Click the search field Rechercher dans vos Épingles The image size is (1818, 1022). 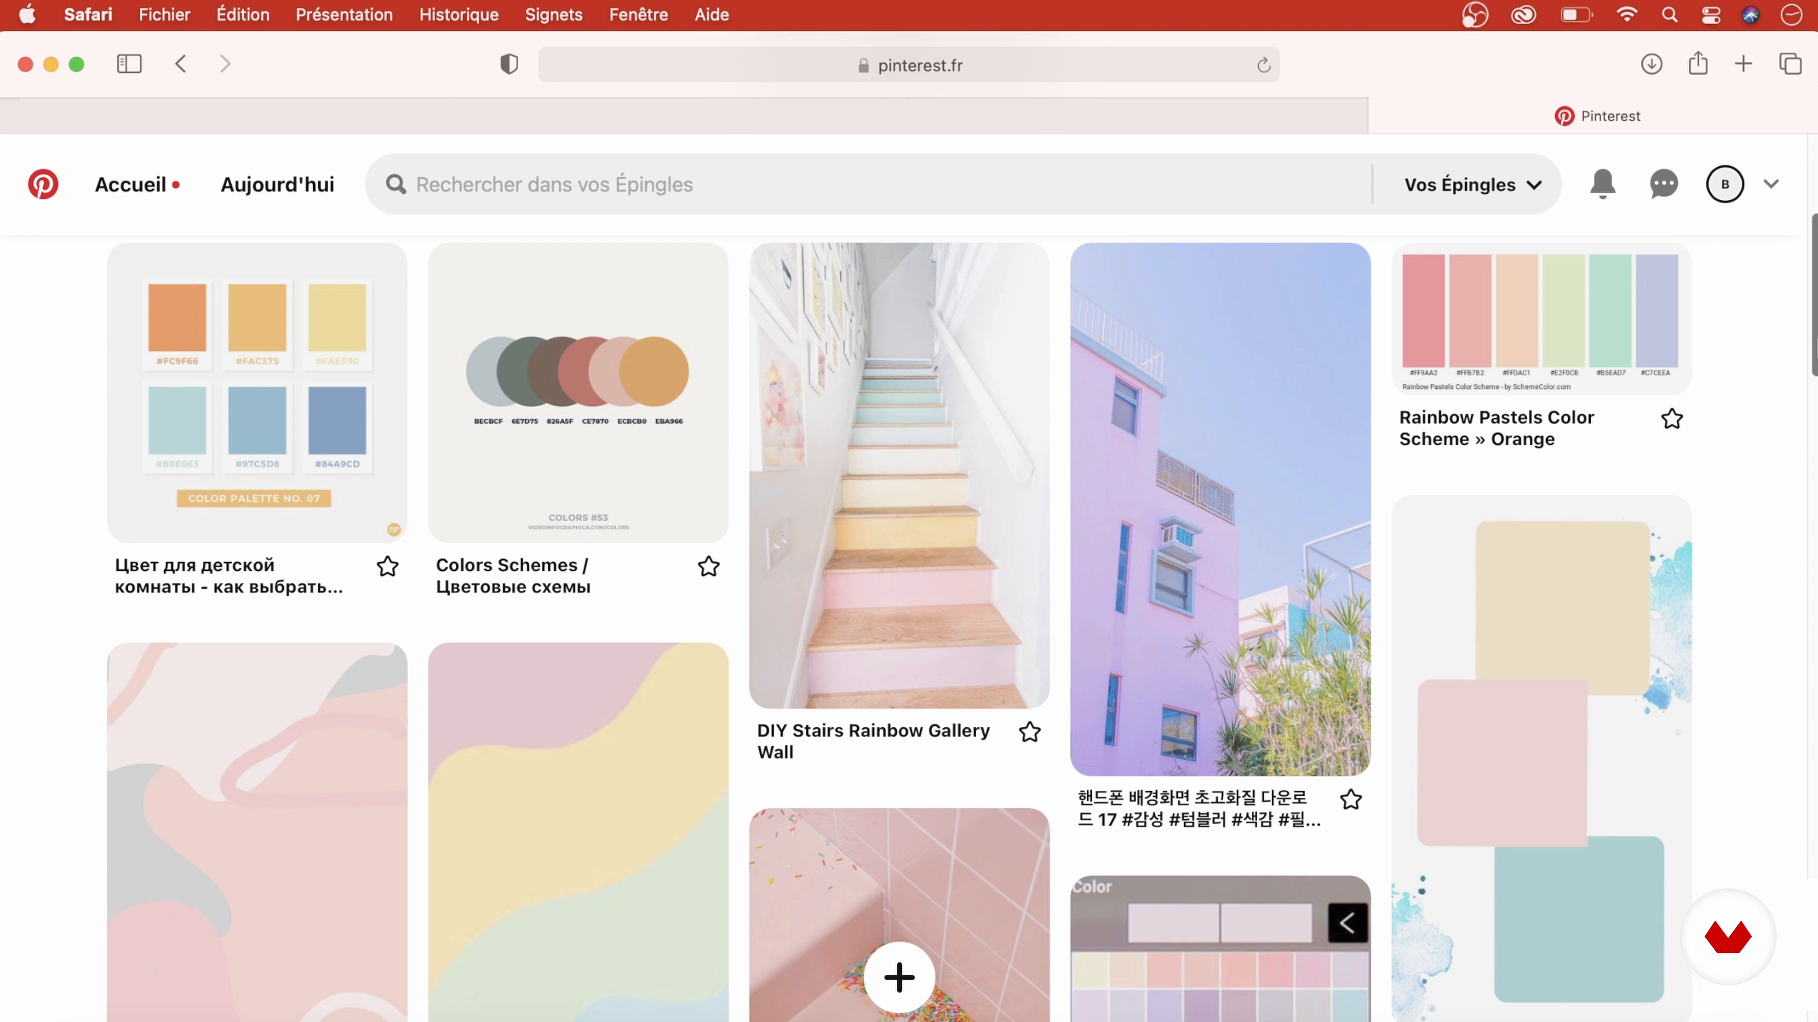[868, 184]
